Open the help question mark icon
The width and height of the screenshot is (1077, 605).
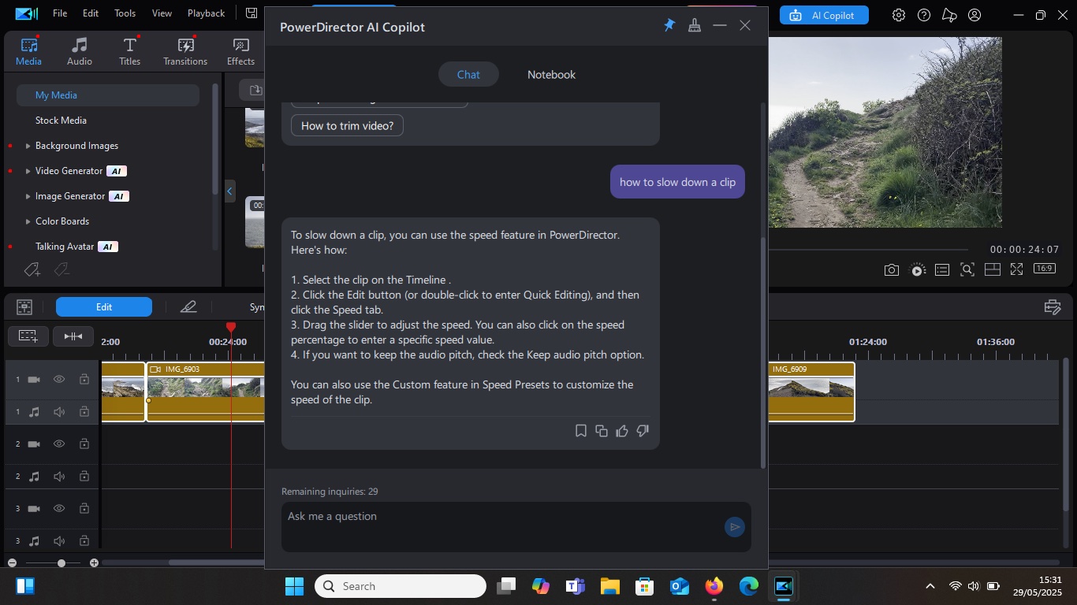point(924,15)
